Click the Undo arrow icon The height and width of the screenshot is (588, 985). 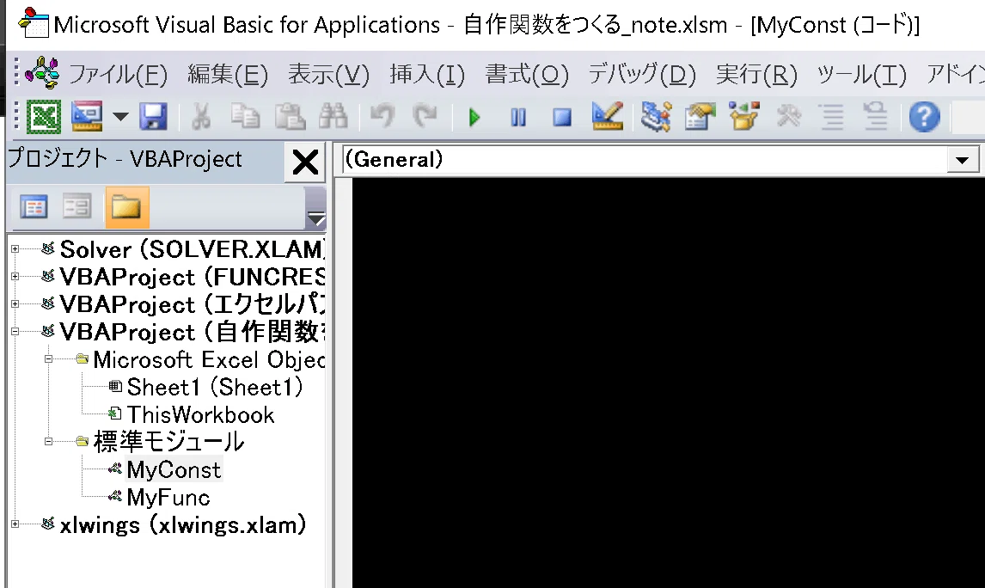(382, 117)
